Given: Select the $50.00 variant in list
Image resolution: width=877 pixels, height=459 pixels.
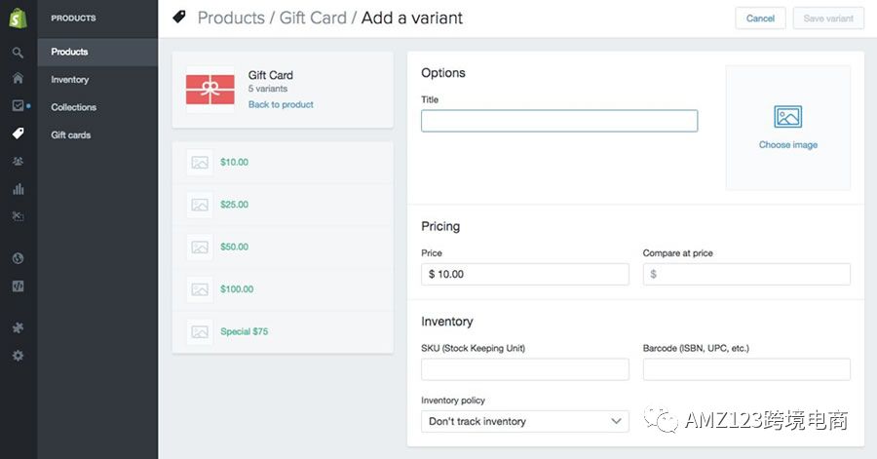Looking at the screenshot, I should click(283, 248).
